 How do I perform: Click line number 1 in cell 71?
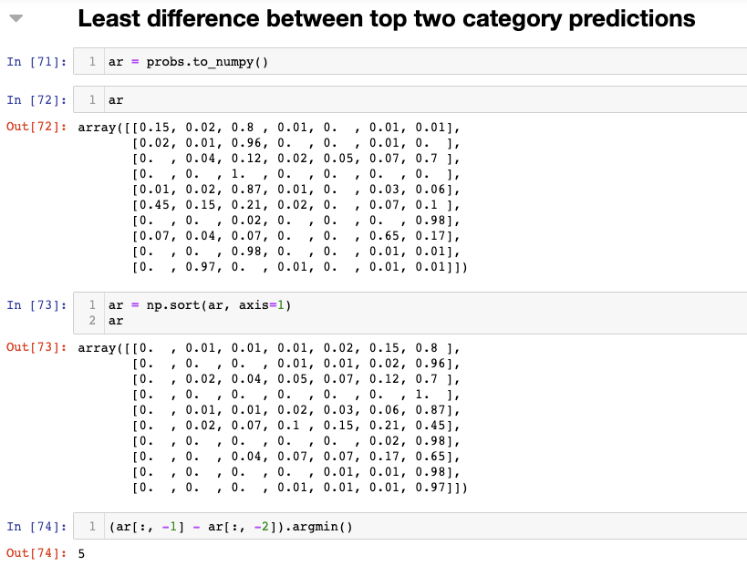coord(92,61)
